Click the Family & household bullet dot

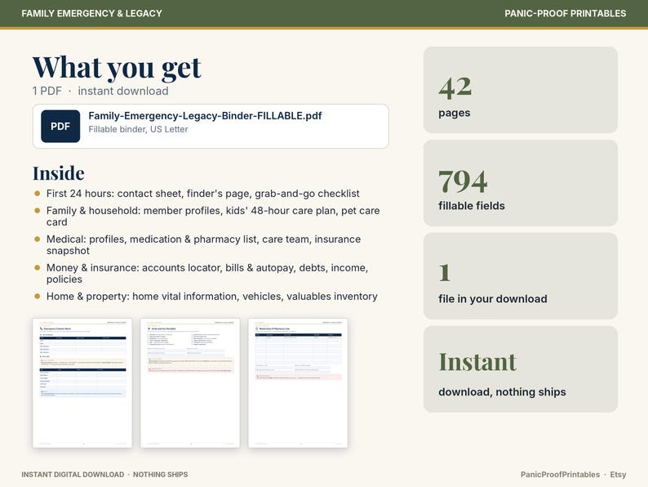tap(38, 211)
